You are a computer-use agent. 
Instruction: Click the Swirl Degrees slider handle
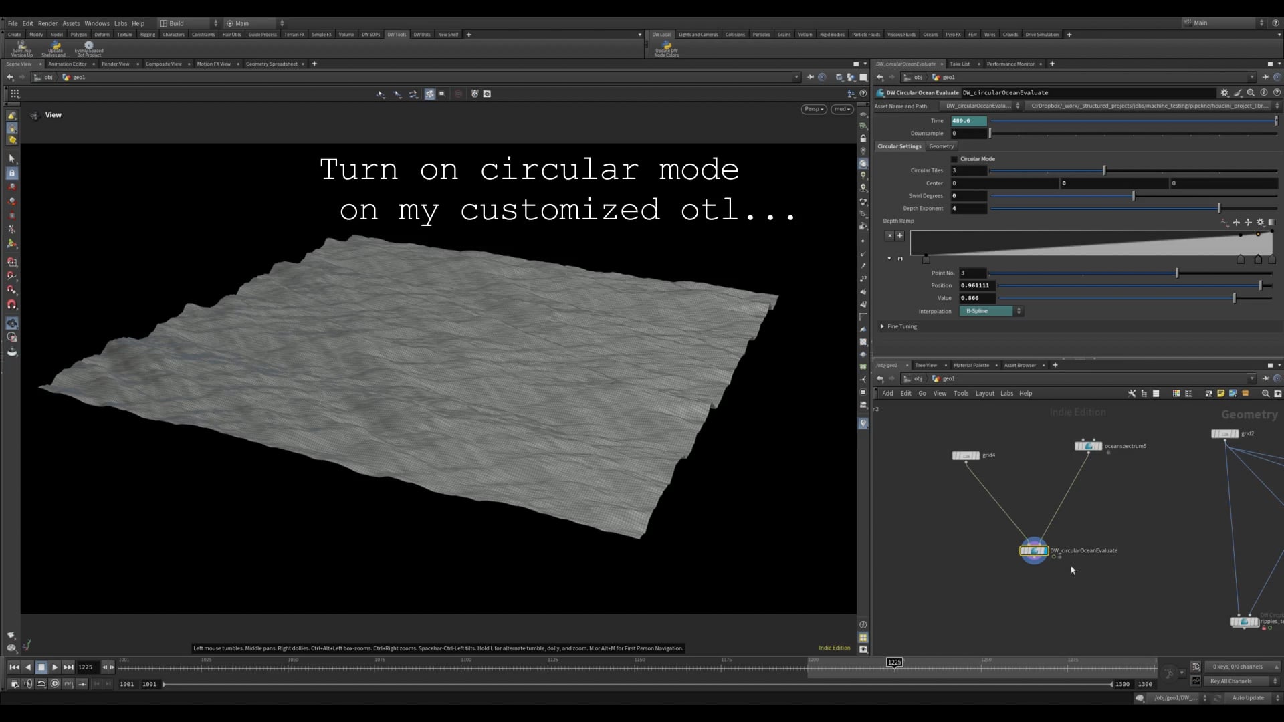point(1134,196)
